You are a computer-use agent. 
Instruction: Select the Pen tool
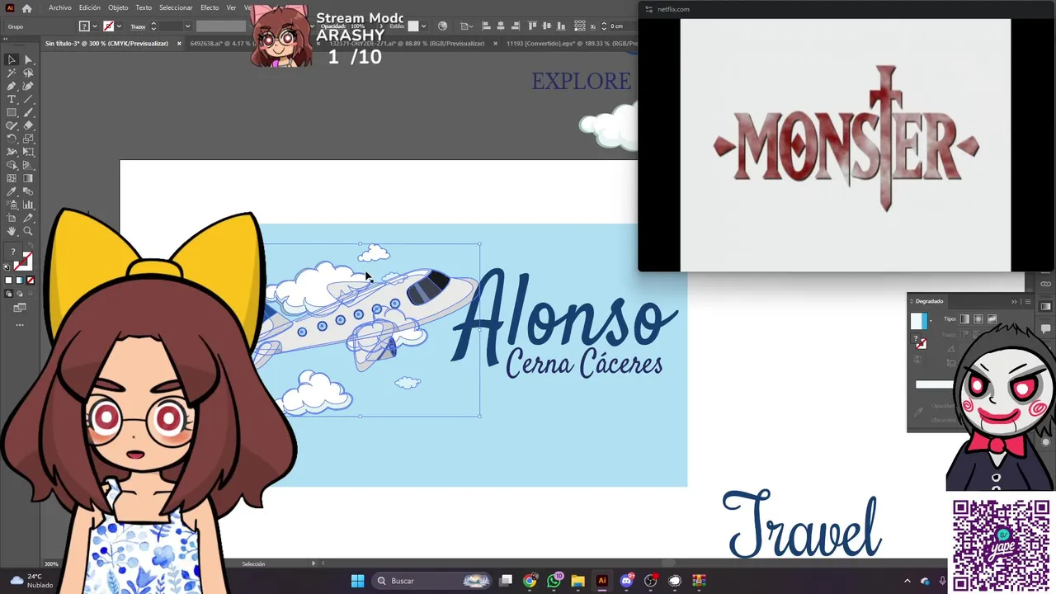click(12, 86)
